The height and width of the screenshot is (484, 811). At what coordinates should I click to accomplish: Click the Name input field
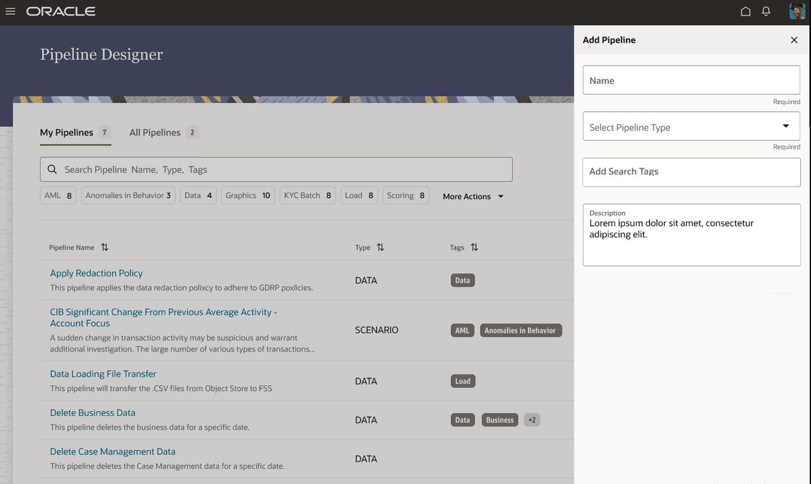click(691, 80)
